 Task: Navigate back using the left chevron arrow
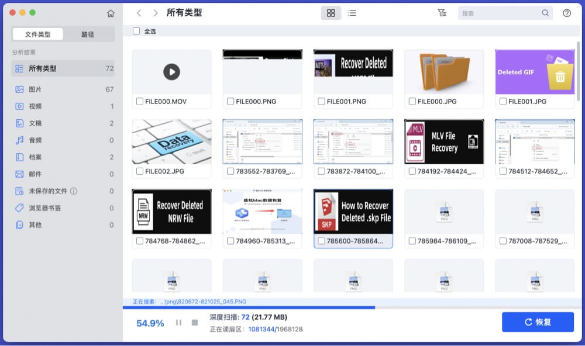(139, 12)
